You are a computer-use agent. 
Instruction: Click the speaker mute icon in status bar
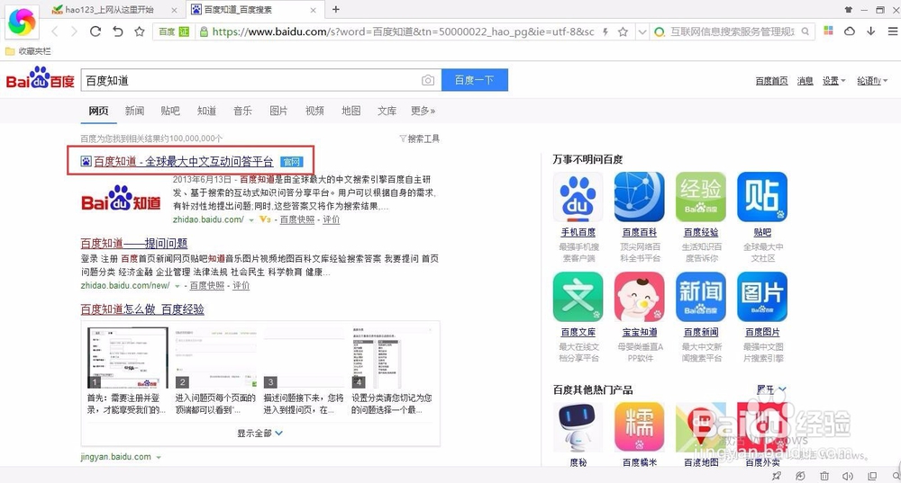pos(848,476)
